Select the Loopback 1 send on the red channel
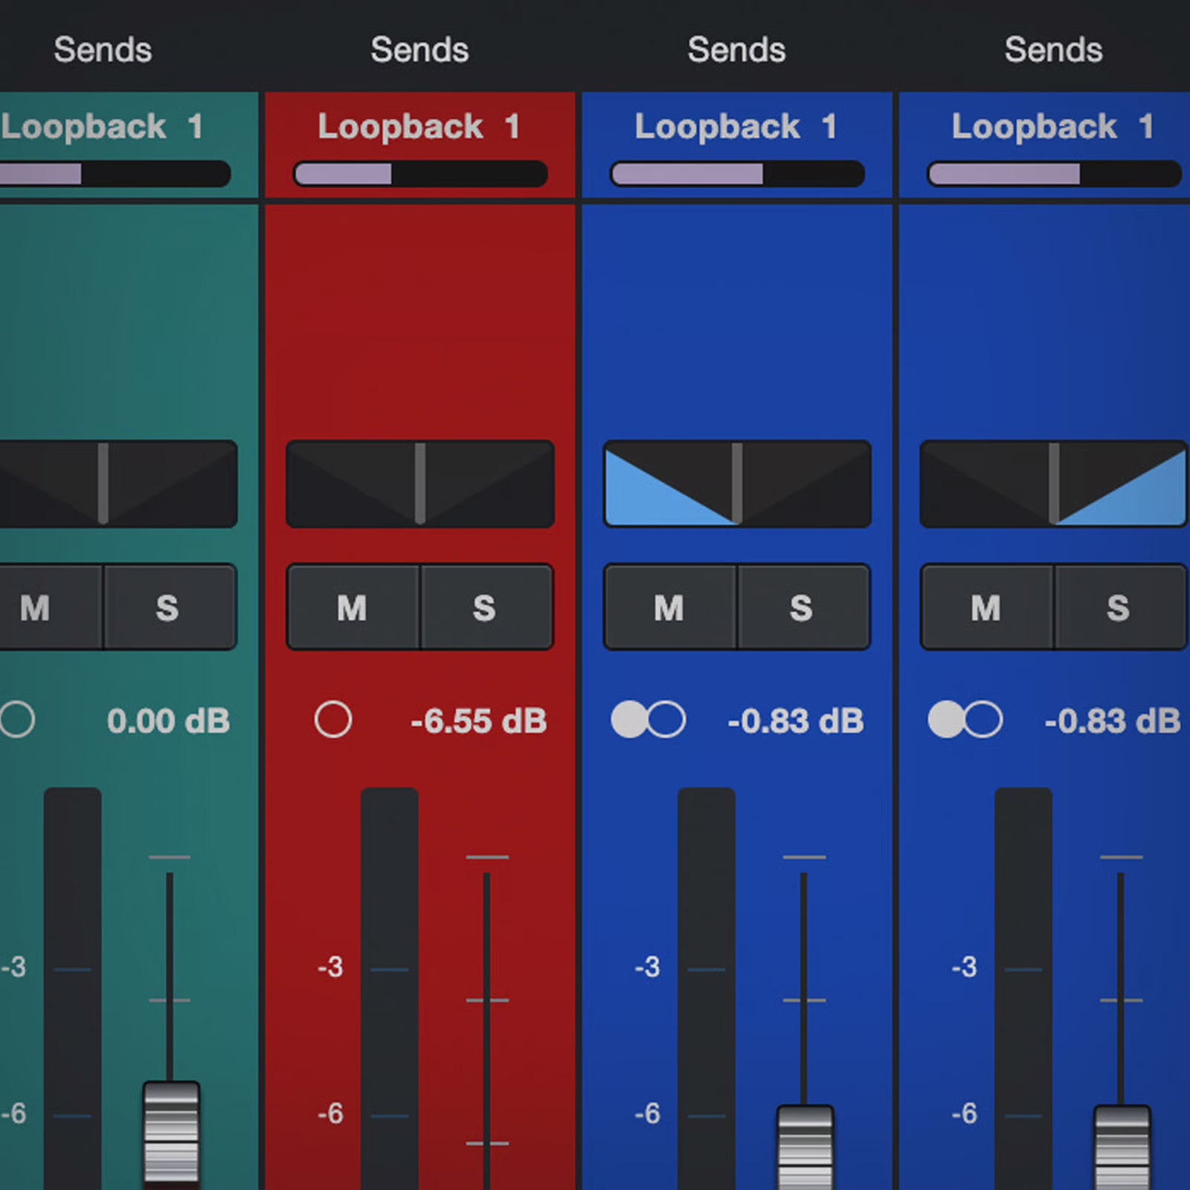Image resolution: width=1190 pixels, height=1190 pixels. point(419,126)
